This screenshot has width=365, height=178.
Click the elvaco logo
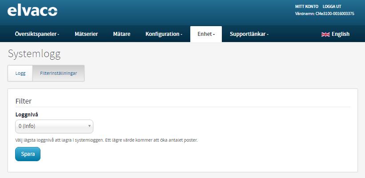(x=32, y=11)
